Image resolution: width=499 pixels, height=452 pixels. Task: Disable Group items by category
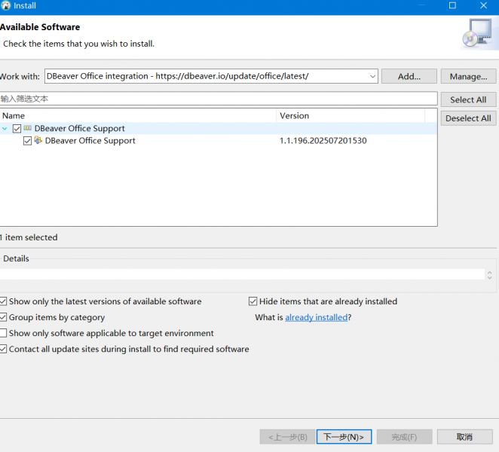4,318
